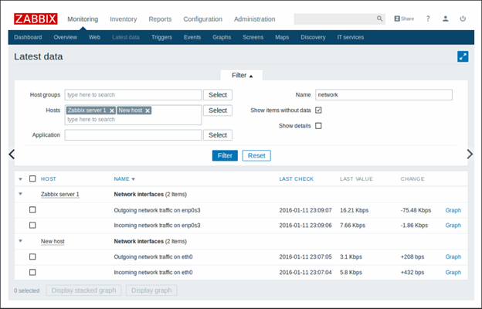Check Incoming network traffic on eth0 row
482x309 pixels.
(32, 273)
